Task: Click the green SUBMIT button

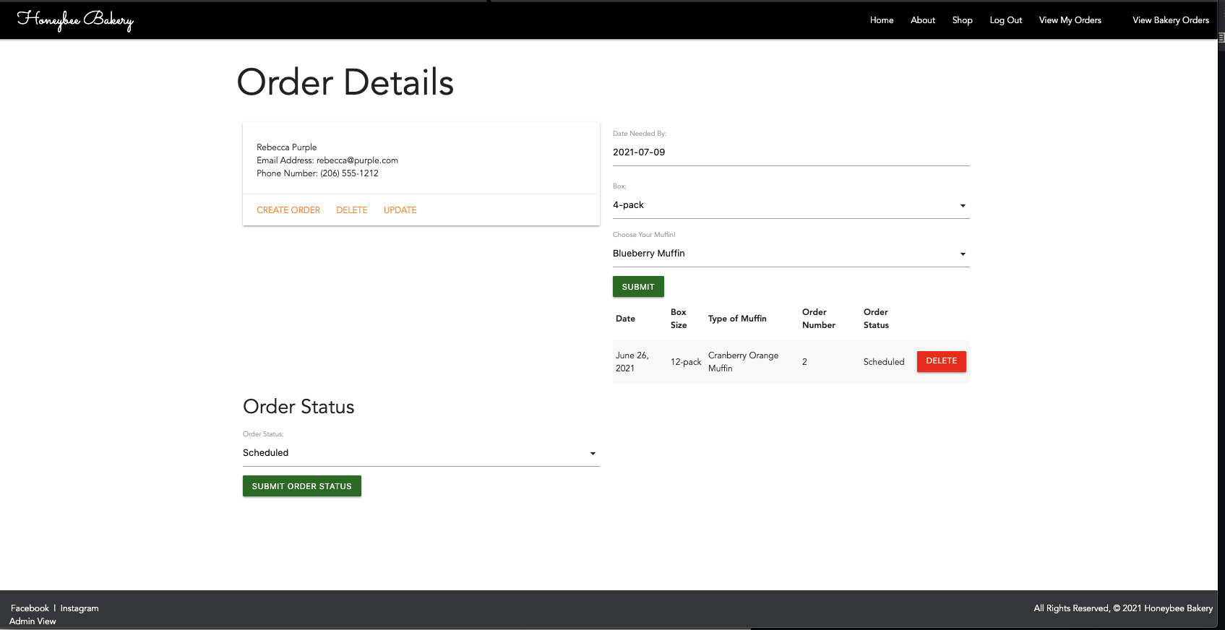Action: click(638, 287)
